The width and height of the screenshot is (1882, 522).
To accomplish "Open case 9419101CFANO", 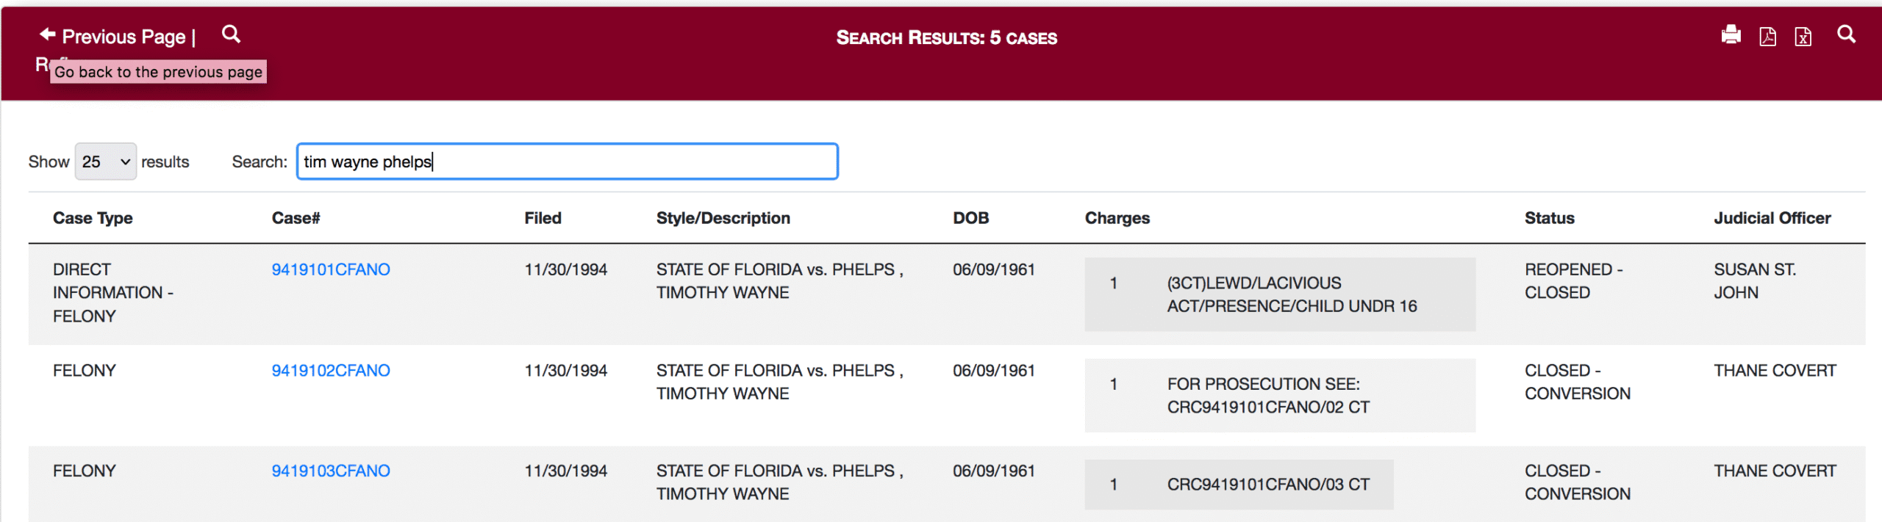I will pos(331,269).
